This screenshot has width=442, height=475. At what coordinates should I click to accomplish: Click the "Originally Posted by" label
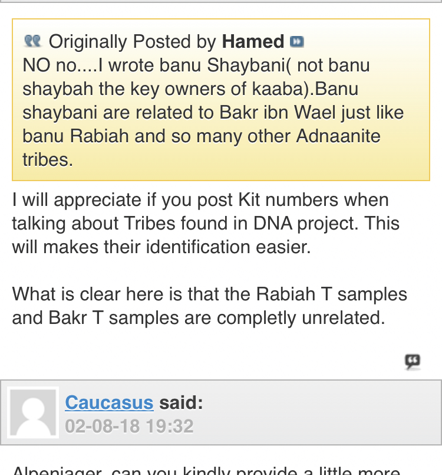[133, 41]
